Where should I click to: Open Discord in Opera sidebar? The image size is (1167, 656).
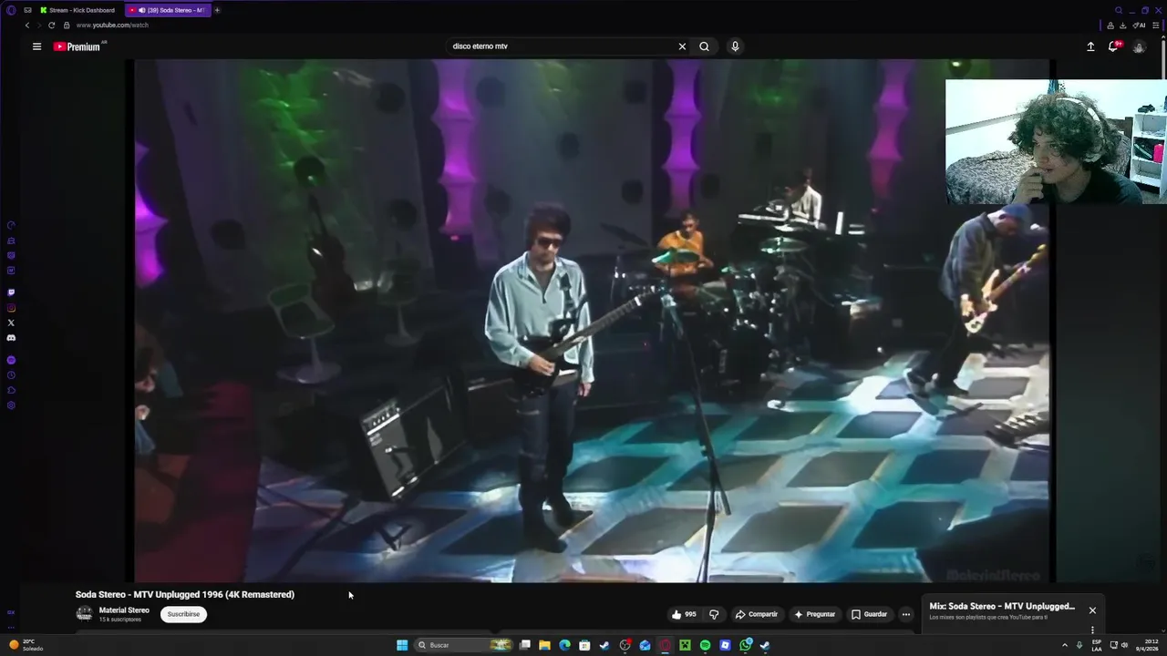11,338
